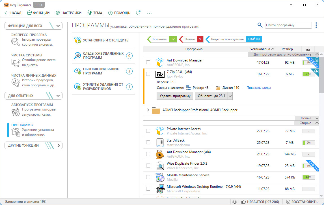Image resolution: width=324 pixels, height=205 pixels.
Task: Click the search magnifier icon
Action: [260, 25]
